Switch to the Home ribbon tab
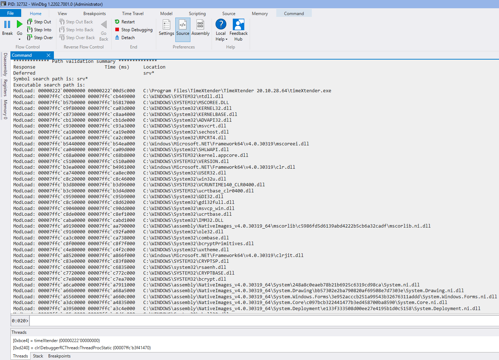This screenshot has height=360, width=499. [x=36, y=14]
